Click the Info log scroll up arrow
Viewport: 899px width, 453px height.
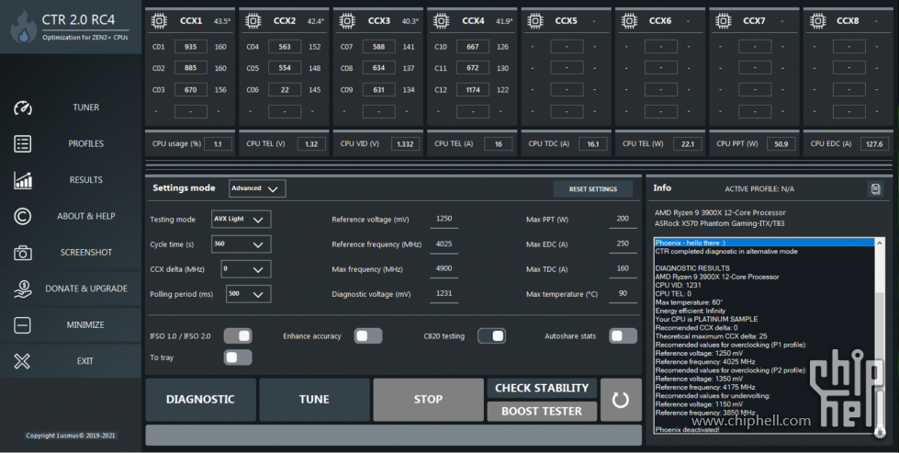pyautogui.click(x=880, y=243)
